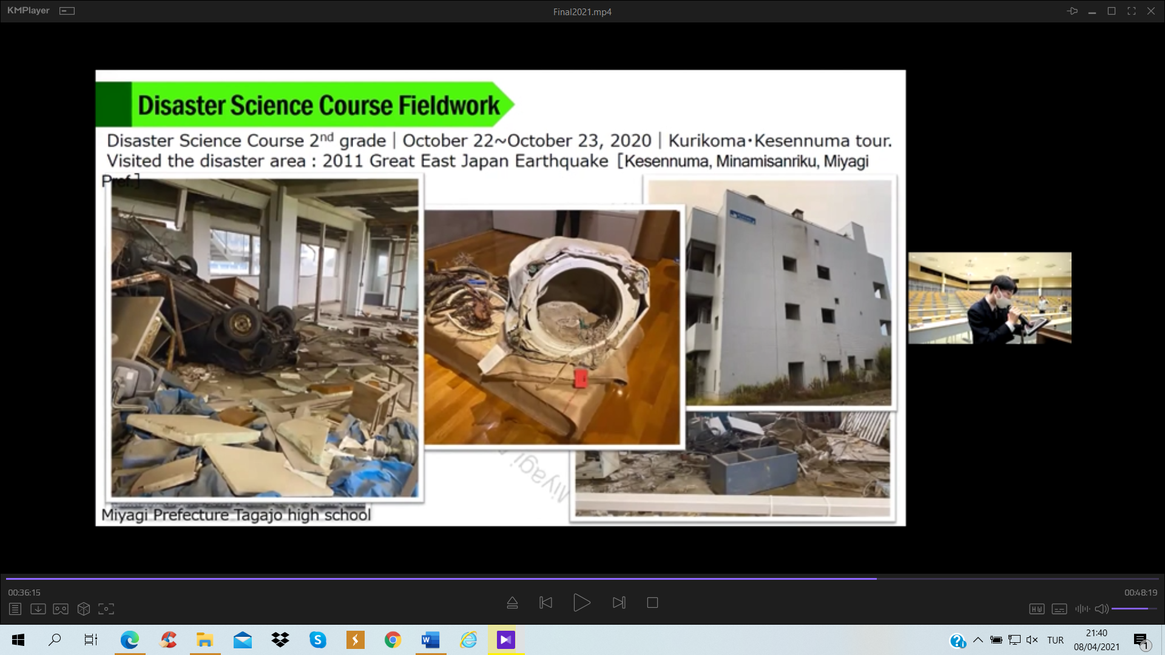The width and height of the screenshot is (1165, 655).
Task: Play the video
Action: [x=581, y=603]
